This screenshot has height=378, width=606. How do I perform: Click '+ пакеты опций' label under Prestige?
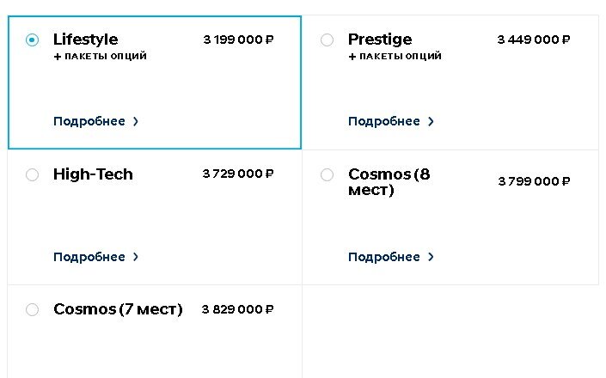point(395,57)
